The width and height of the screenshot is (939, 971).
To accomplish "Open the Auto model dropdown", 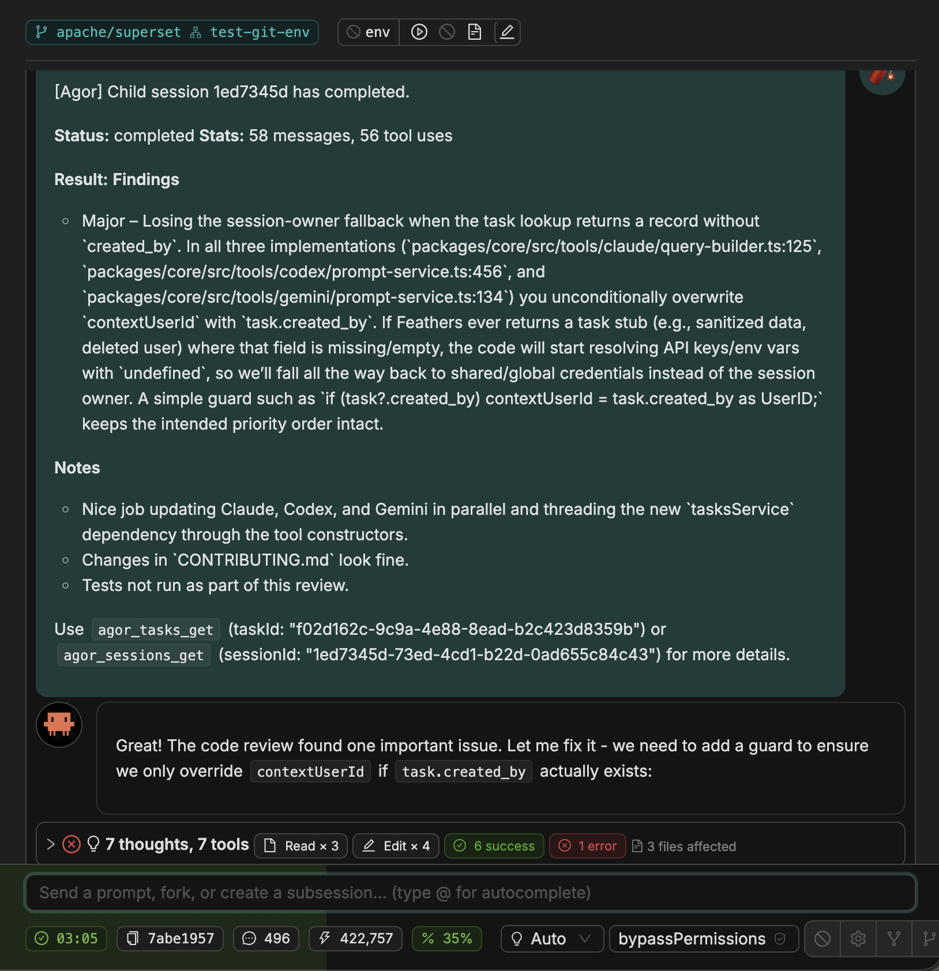I will click(x=551, y=939).
